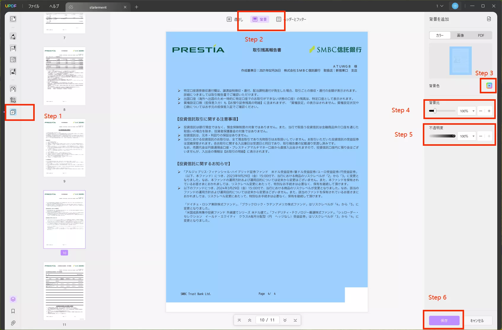Open the 背景色 color picker dropdown
The image size is (502, 330).
(489, 86)
